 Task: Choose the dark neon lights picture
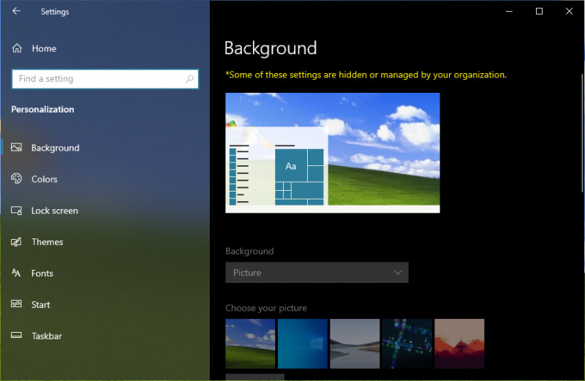pos(407,343)
